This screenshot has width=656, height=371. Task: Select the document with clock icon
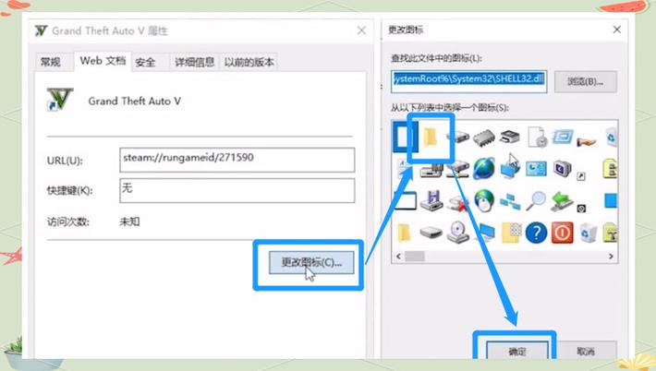pyautogui.click(x=537, y=137)
